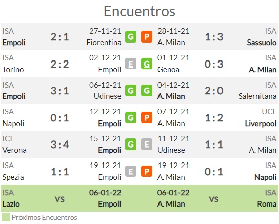Screen dimensions: 279x224
Task: Click orange P badge for Milan vs Napoli
Action: point(147,171)
